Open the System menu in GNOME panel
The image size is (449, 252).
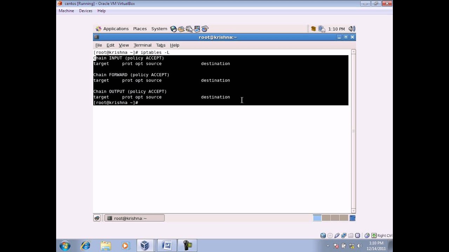[159, 29]
